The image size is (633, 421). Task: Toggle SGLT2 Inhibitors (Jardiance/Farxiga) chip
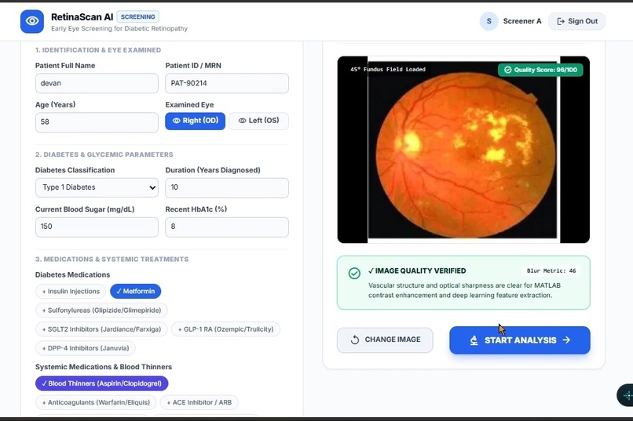(x=102, y=329)
